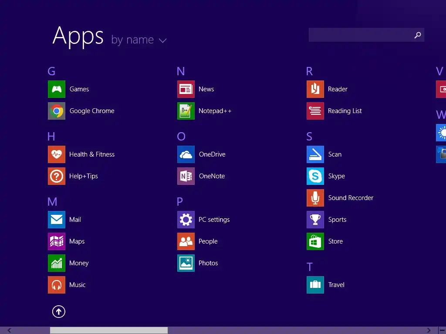The image size is (446, 334).
Task: Open the sun icon under W
Action: click(441, 133)
